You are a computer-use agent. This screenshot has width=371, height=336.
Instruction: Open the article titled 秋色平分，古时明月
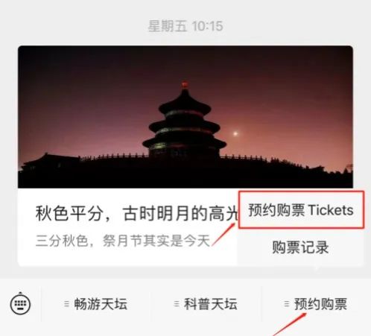click(x=137, y=214)
